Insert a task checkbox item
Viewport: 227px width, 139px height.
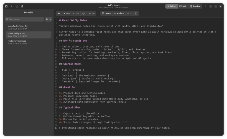[136, 14]
